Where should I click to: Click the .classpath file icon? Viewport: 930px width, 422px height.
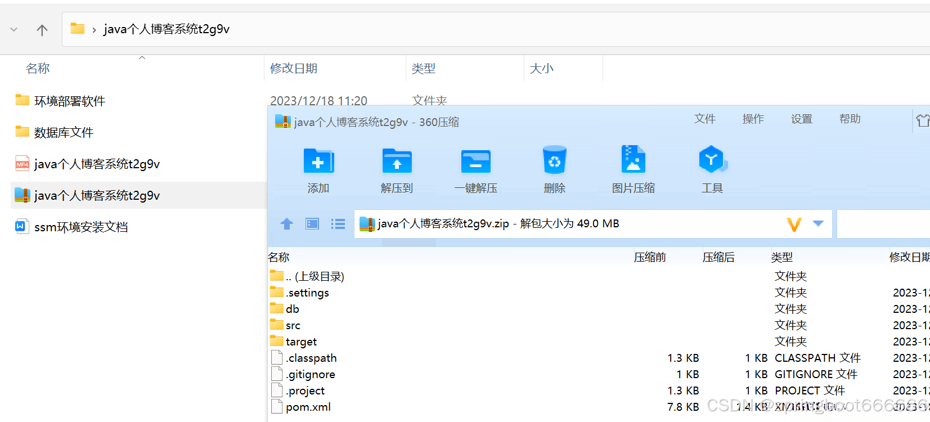tap(277, 357)
